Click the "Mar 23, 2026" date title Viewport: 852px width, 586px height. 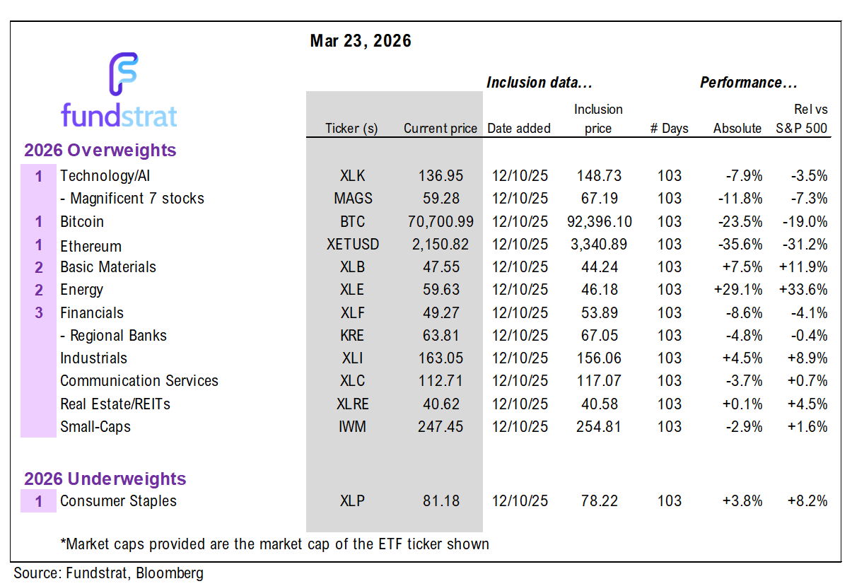point(361,41)
